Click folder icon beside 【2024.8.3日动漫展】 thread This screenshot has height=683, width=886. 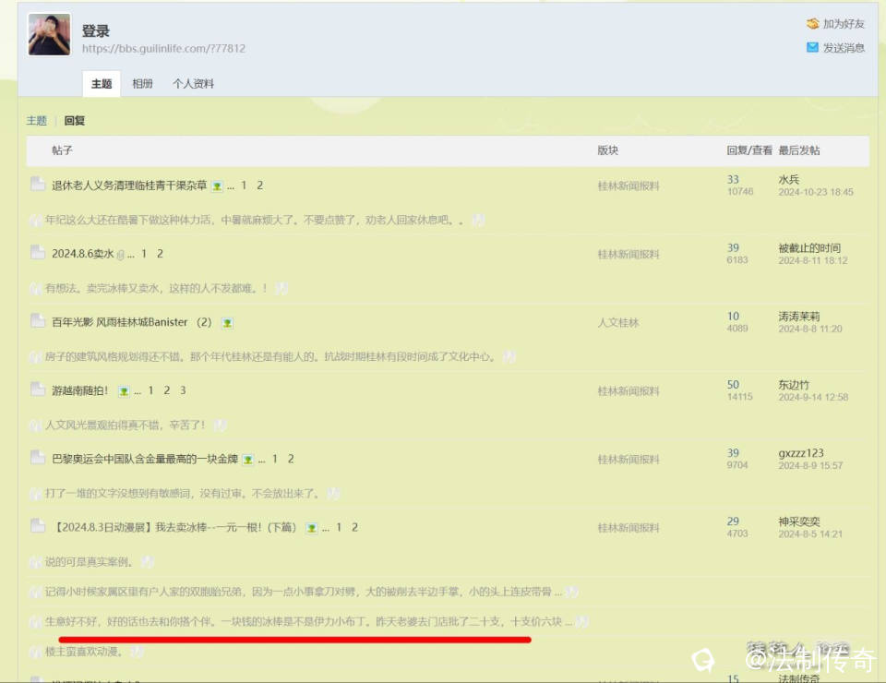tap(38, 526)
